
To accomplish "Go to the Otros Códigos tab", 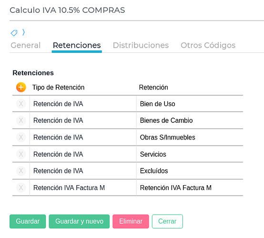I will click(208, 45).
